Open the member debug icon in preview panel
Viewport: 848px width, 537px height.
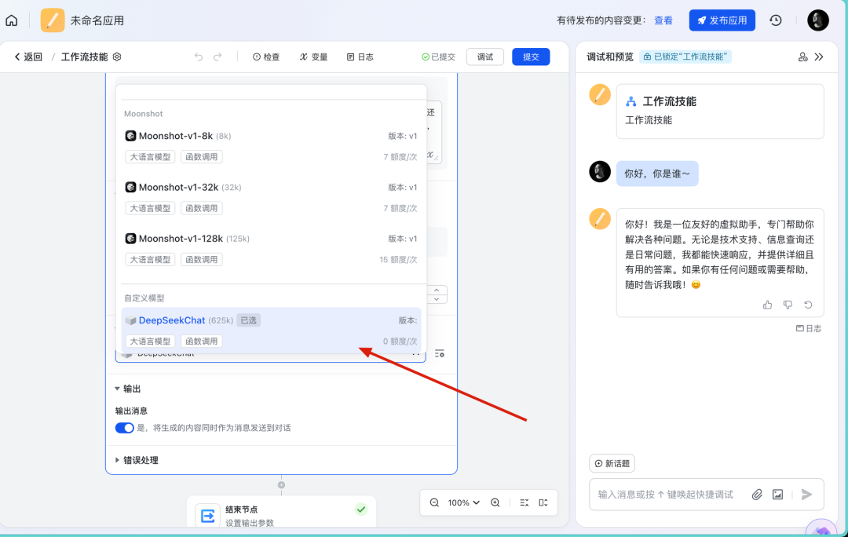pyautogui.click(x=802, y=57)
